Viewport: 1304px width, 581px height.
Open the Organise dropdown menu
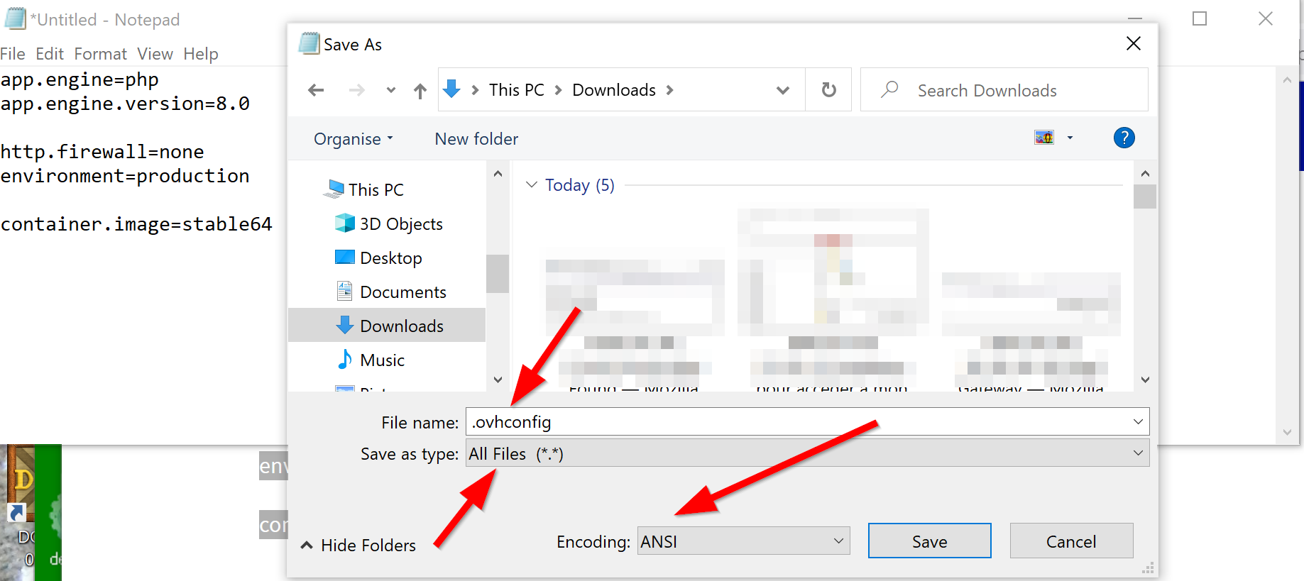353,139
